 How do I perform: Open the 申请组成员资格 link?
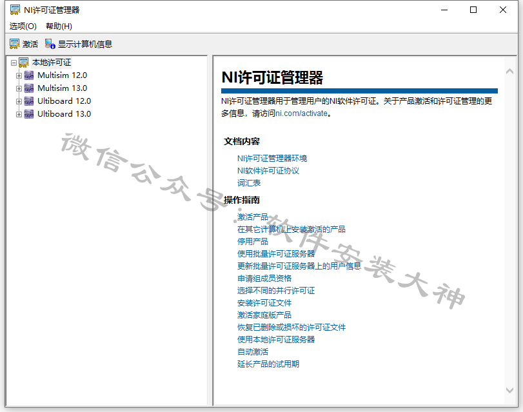[x=264, y=279]
